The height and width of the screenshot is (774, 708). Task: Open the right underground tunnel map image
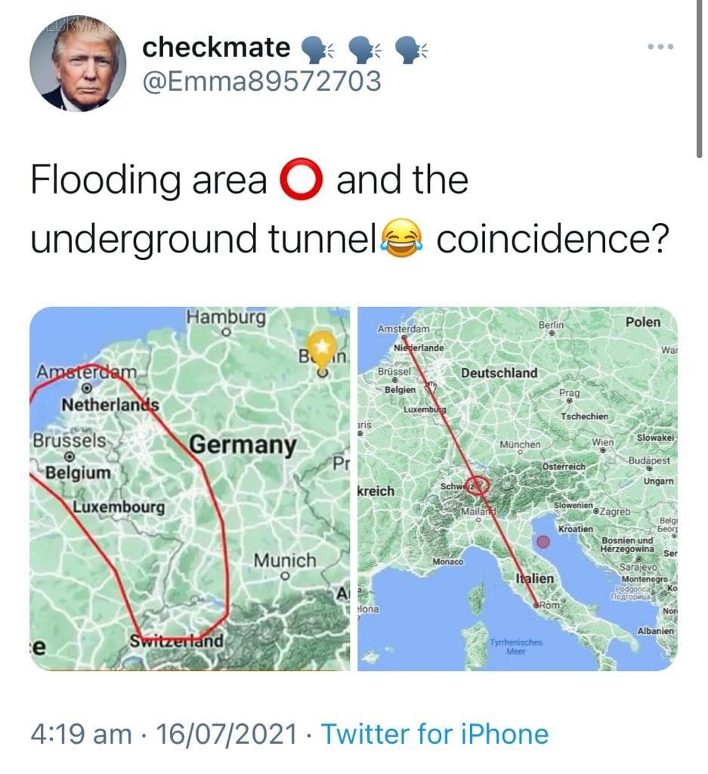pos(518,489)
